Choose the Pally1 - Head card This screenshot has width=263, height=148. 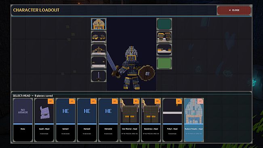[173, 120]
